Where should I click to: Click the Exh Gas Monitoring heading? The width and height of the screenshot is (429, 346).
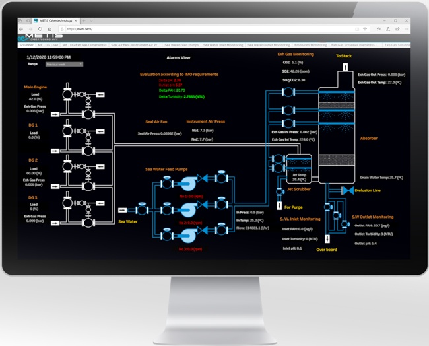click(296, 54)
